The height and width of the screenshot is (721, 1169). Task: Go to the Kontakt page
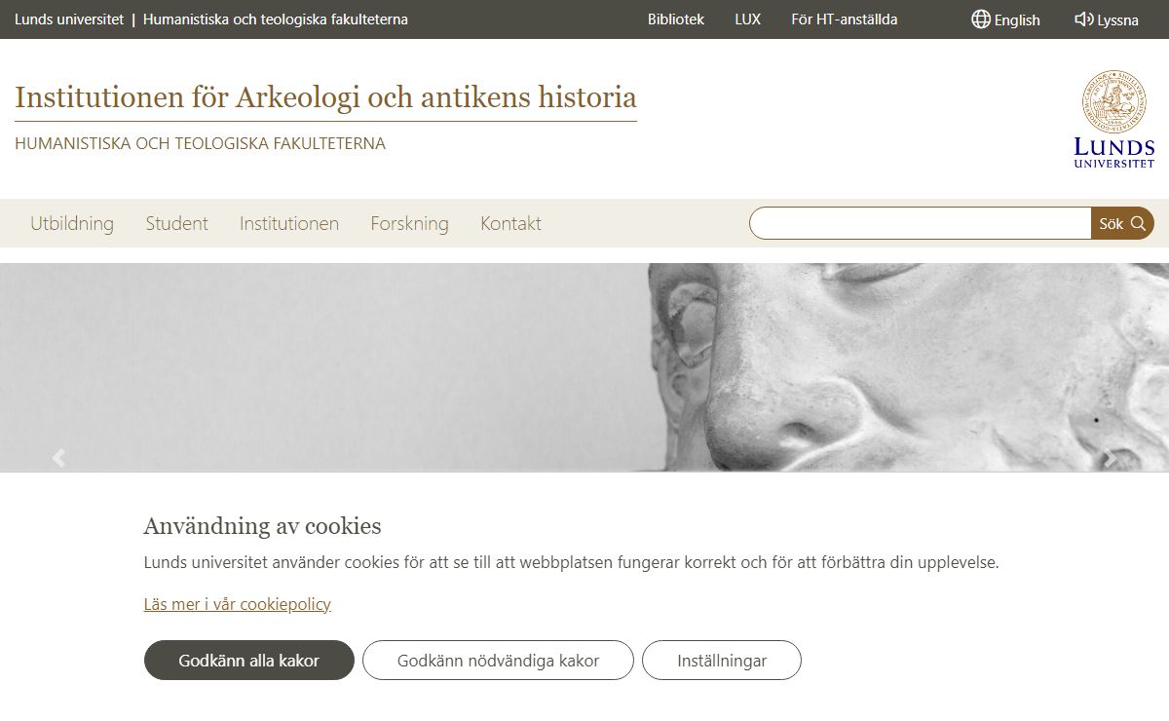[x=510, y=223]
